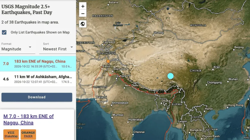This screenshot has height=140, width=250.
Task: Select the 7.0 Nagqu, China earthquake row
Action: 38,64
